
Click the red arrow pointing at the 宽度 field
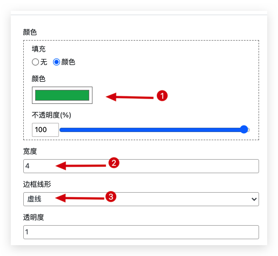tap(81, 166)
